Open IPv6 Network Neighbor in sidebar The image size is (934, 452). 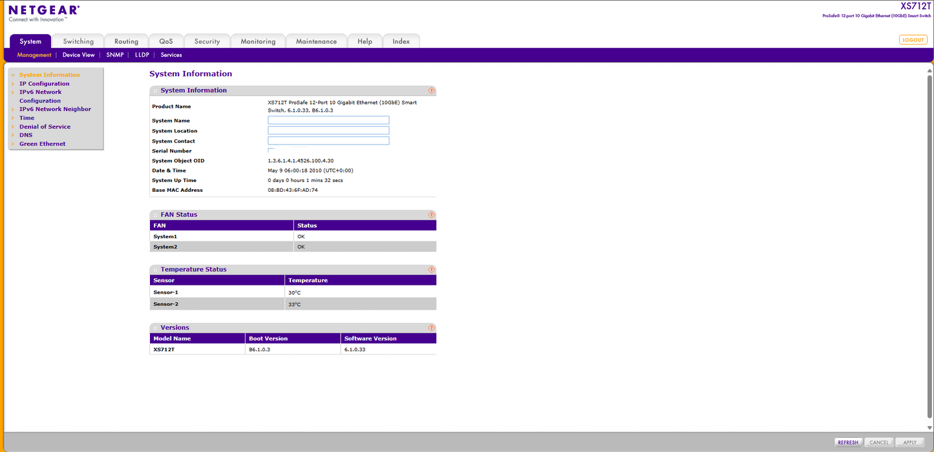pyautogui.click(x=55, y=109)
